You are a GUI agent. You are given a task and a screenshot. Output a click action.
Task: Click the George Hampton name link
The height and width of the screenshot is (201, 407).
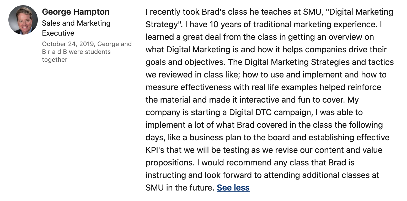pos(76,12)
